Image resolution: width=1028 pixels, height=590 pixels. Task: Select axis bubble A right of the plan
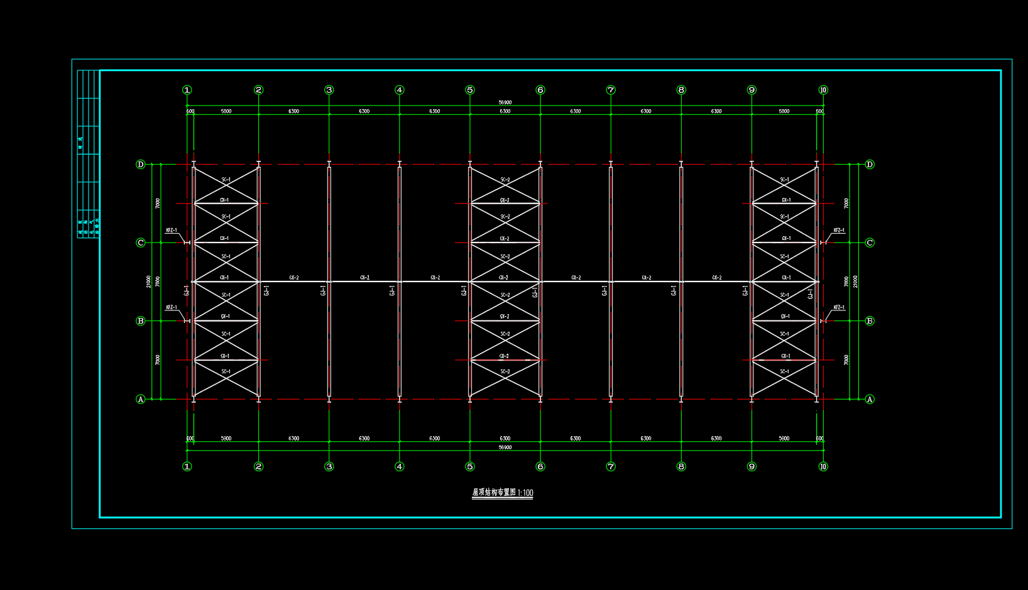tap(870, 399)
